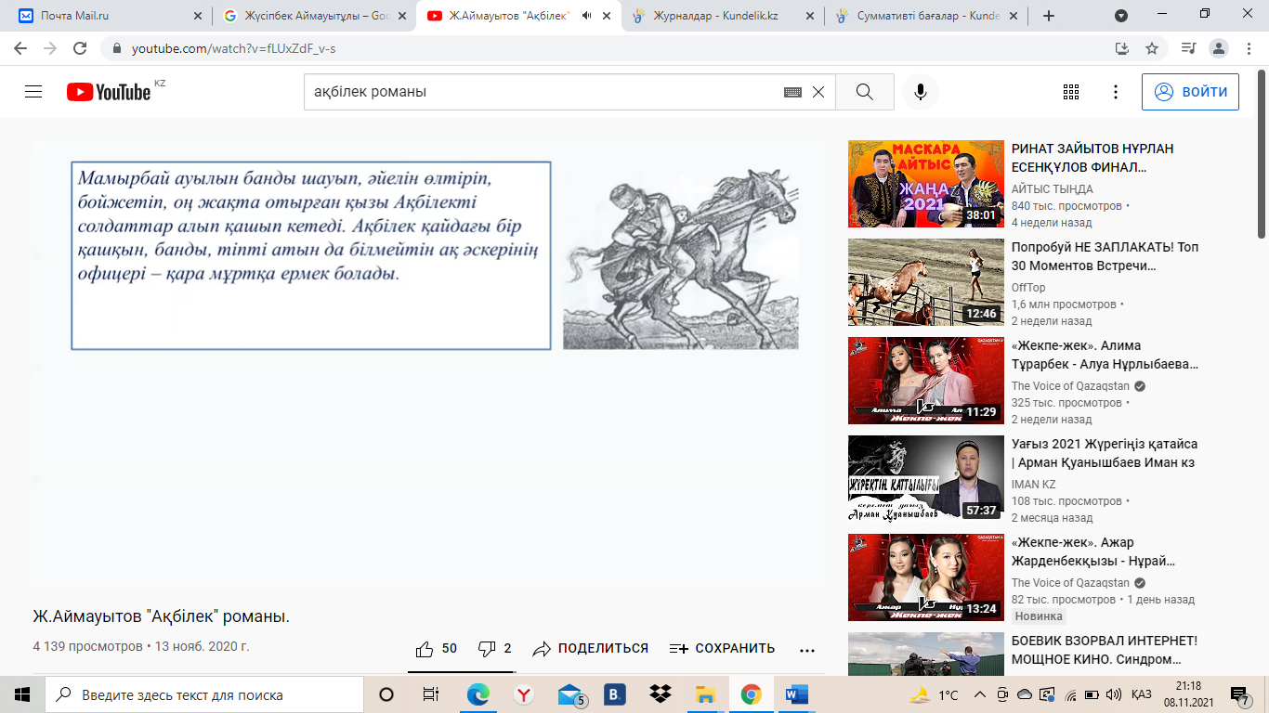Switch to Суммативті бағалар Kundelik tab
The image size is (1269, 713).
(927, 16)
